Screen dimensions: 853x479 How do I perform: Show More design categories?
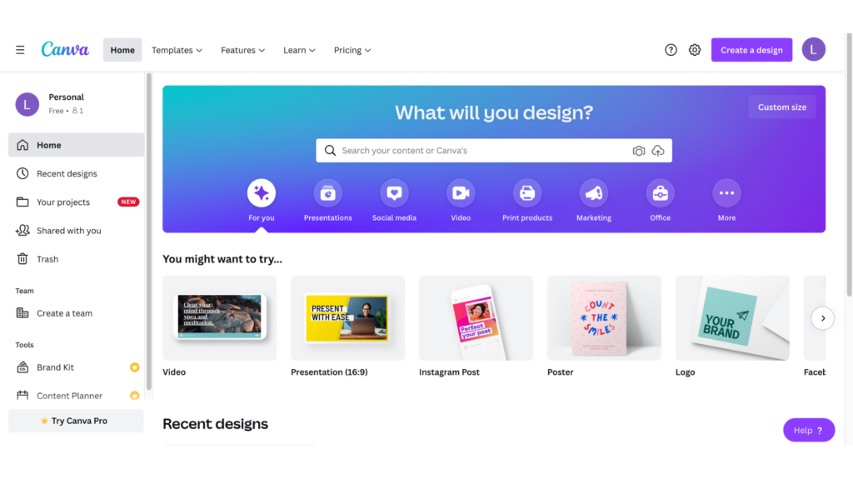(726, 193)
